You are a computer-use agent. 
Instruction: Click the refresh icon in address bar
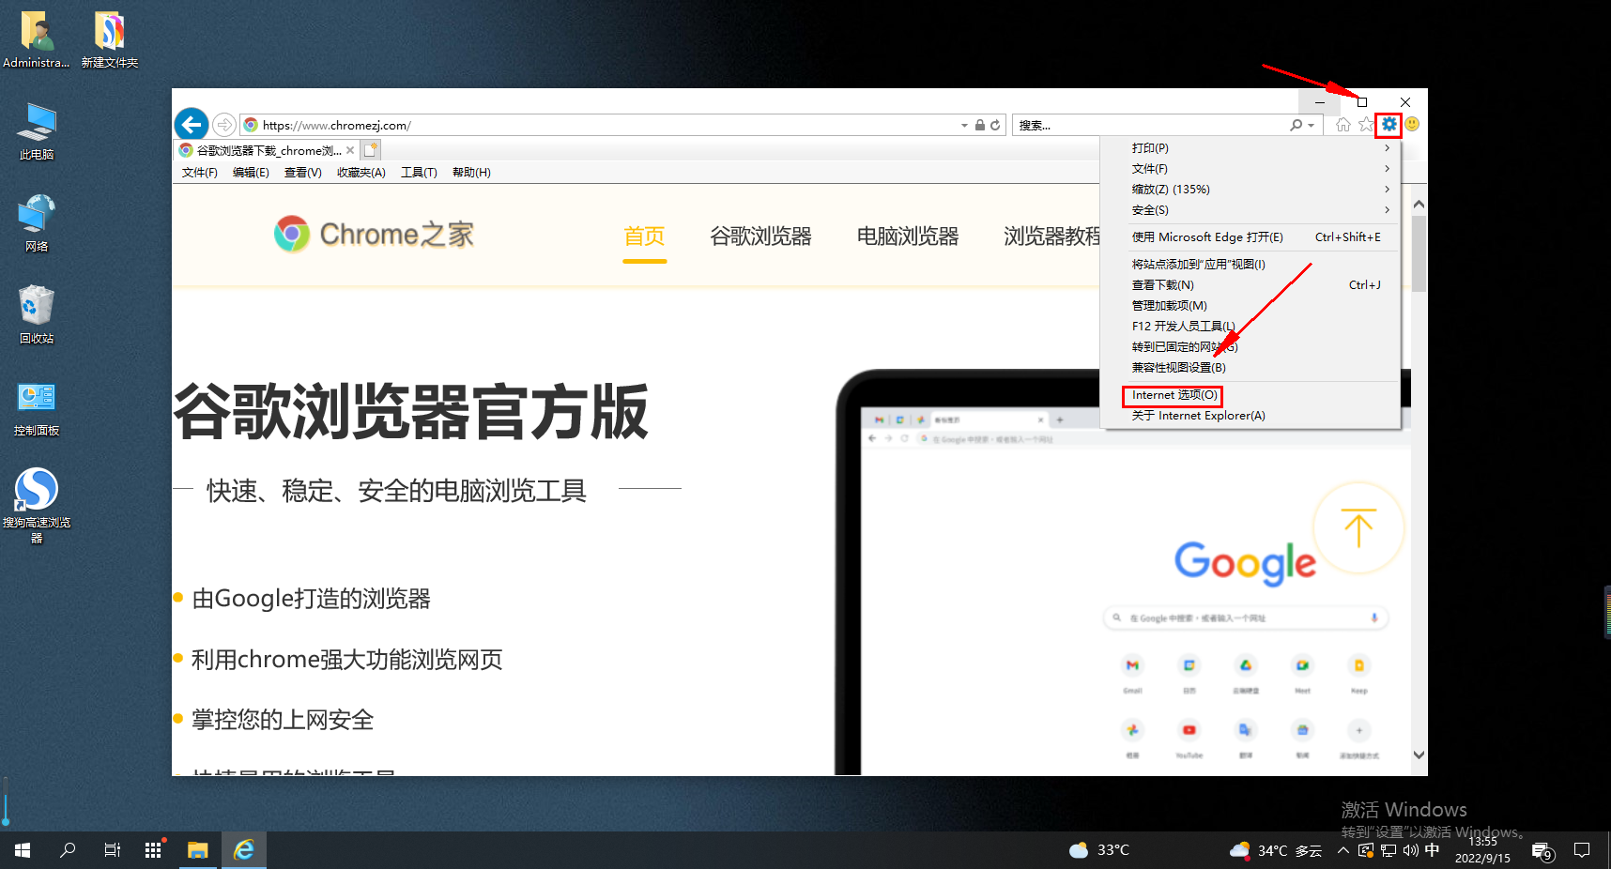coord(995,125)
